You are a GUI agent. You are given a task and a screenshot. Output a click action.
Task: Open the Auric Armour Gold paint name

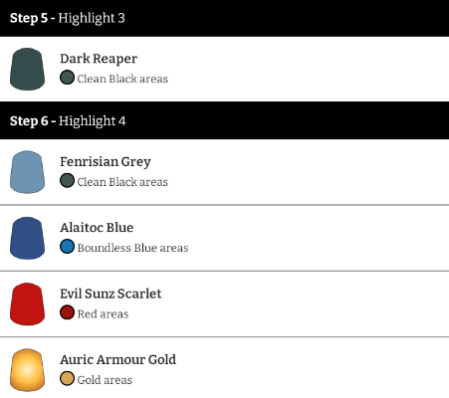[117, 359]
